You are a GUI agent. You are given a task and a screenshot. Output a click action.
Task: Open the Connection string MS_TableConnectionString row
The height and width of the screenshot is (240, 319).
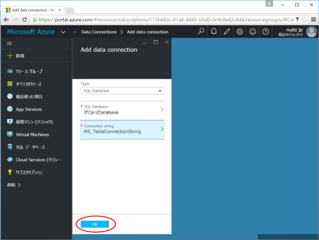pos(122,129)
